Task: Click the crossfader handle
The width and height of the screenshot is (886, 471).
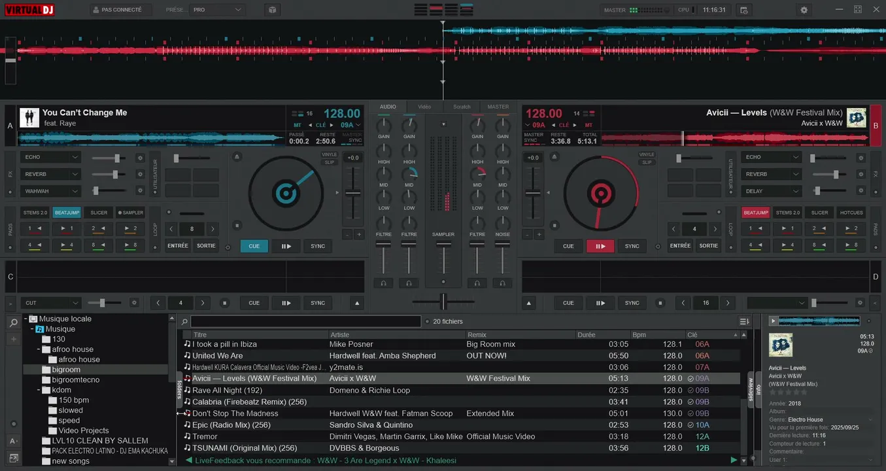Action: click(x=443, y=302)
